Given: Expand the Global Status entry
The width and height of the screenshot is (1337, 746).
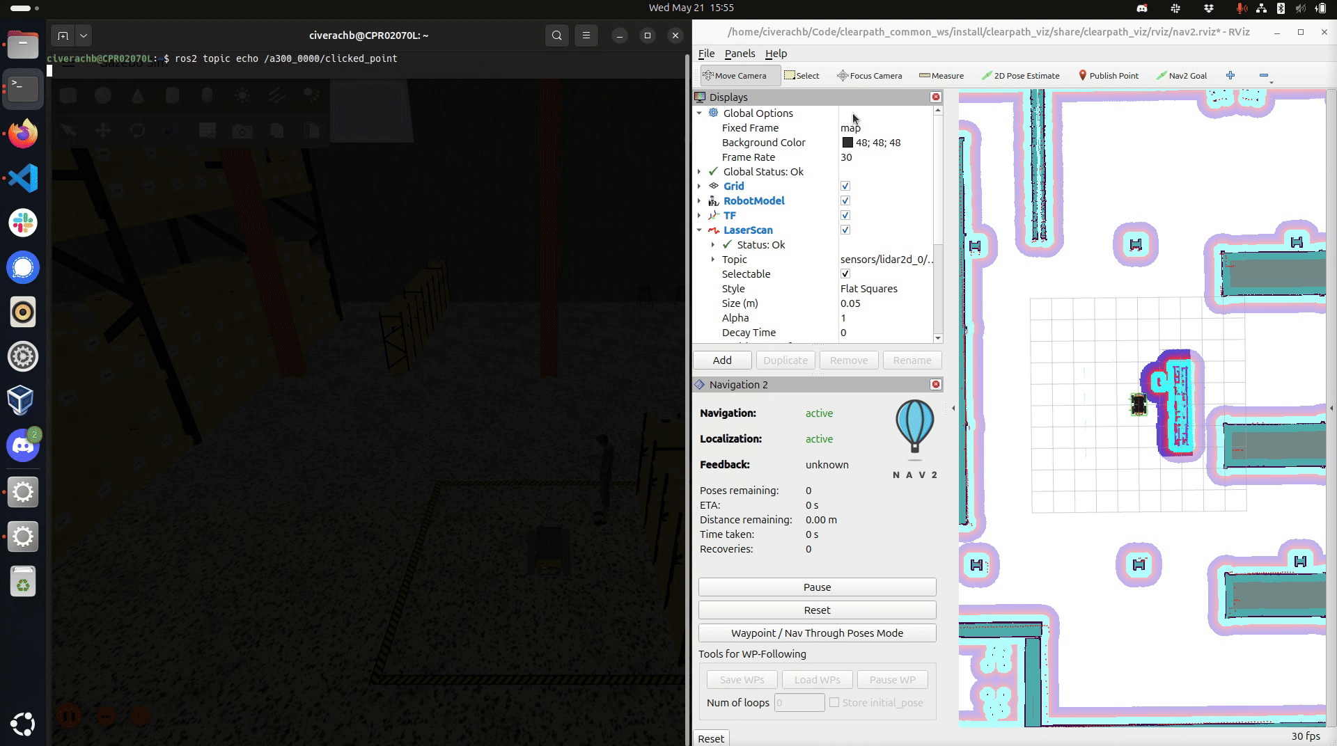Looking at the screenshot, I should tap(699, 171).
